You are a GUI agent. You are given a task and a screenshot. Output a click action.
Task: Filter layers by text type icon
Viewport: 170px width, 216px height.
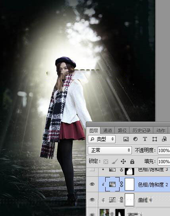point(145,139)
